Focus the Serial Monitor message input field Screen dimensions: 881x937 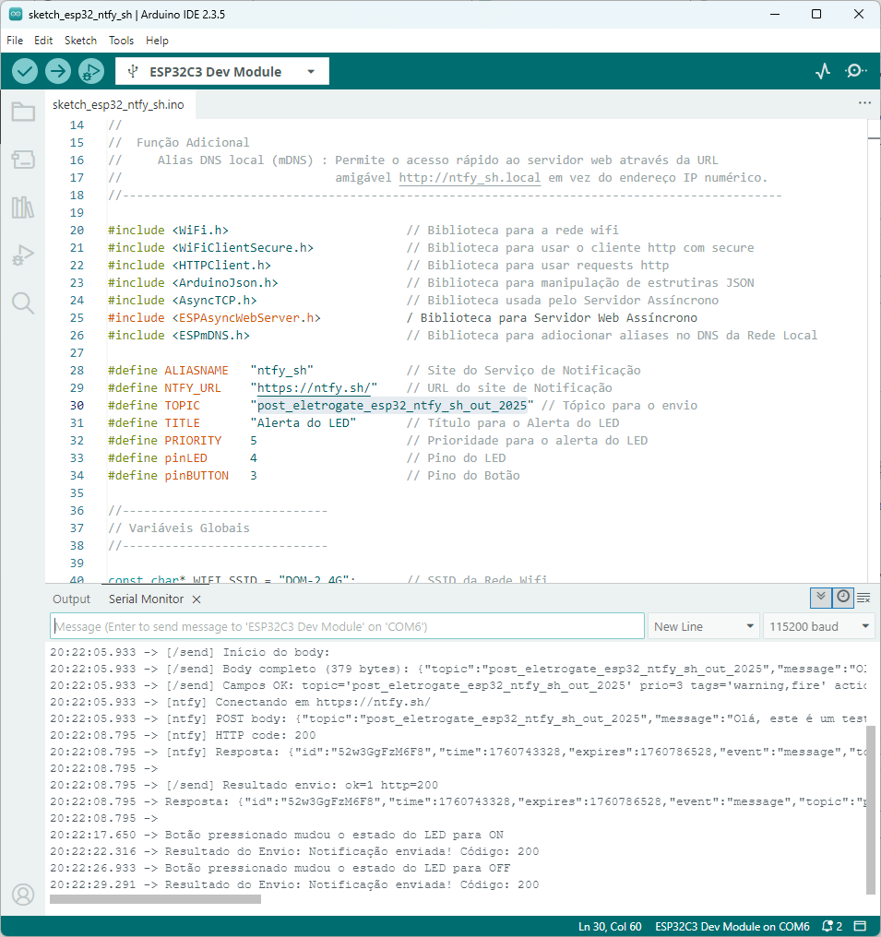click(x=347, y=626)
